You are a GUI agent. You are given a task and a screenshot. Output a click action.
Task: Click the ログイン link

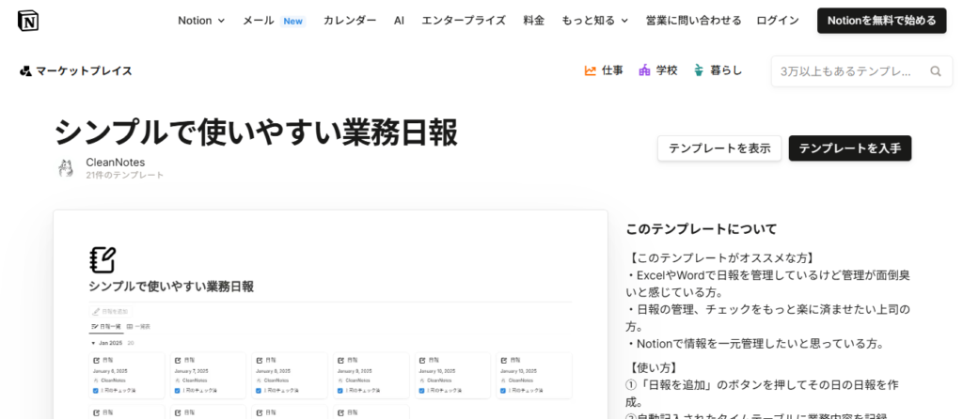click(x=778, y=21)
